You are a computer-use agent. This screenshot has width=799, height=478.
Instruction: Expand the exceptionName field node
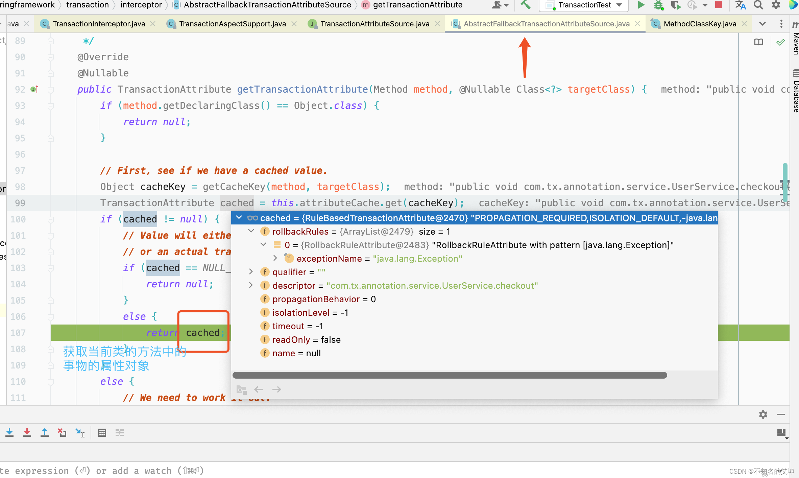(x=275, y=258)
